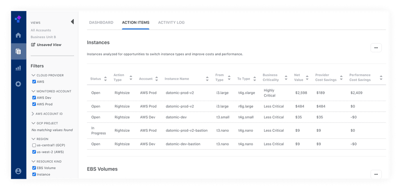Open the datomic-prod-v2-bastion instance row
The image size is (400, 190).
tap(186, 131)
